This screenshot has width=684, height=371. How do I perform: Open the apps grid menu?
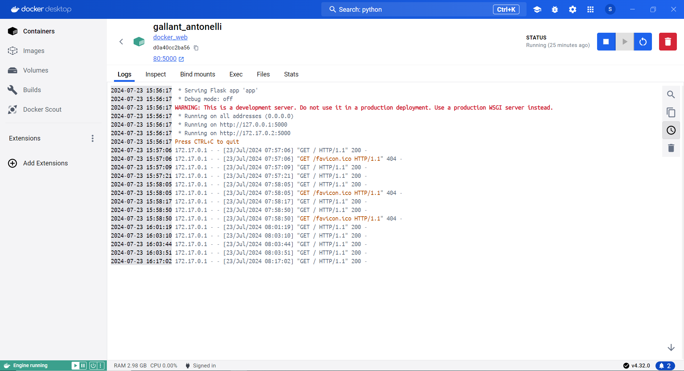coord(590,10)
